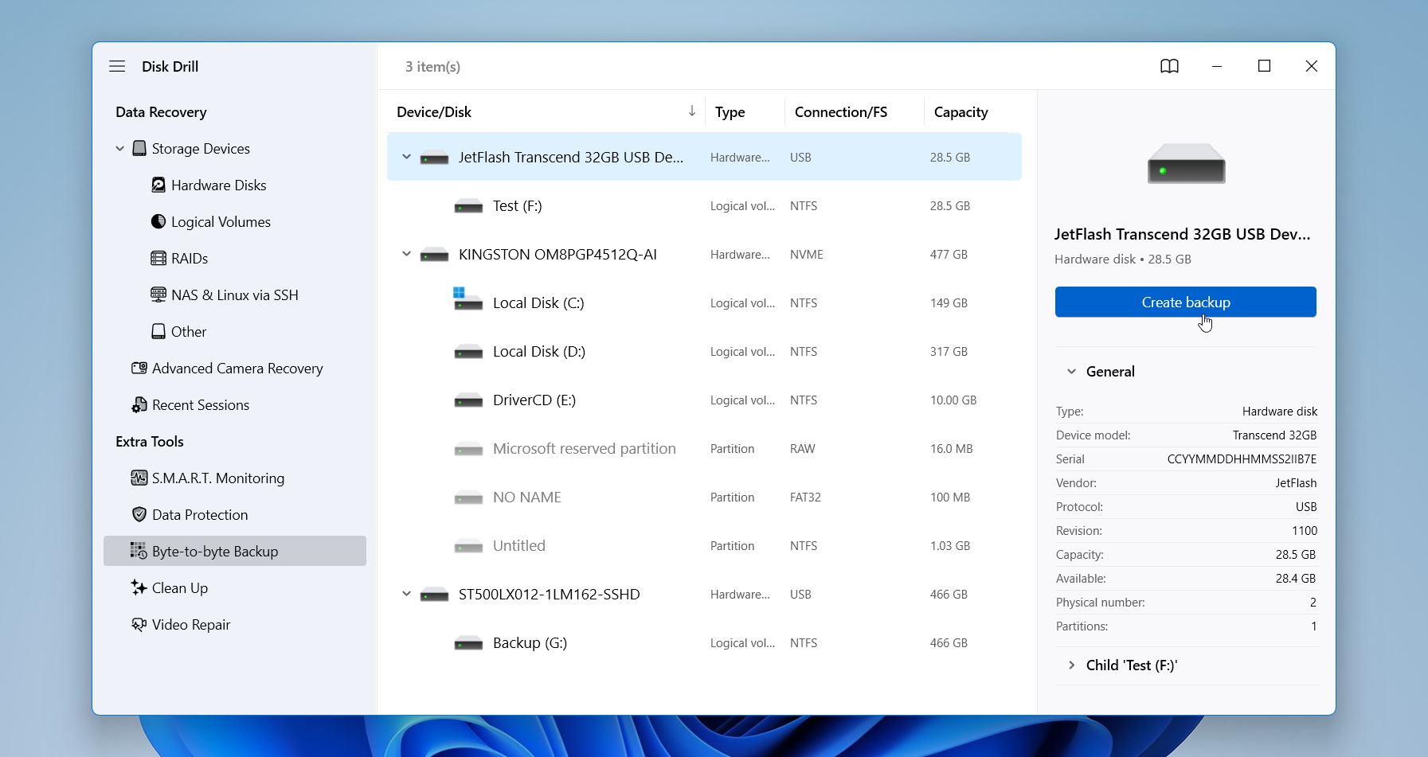This screenshot has height=757, width=1428.
Task: Open RAIDs view
Action: tap(190, 258)
